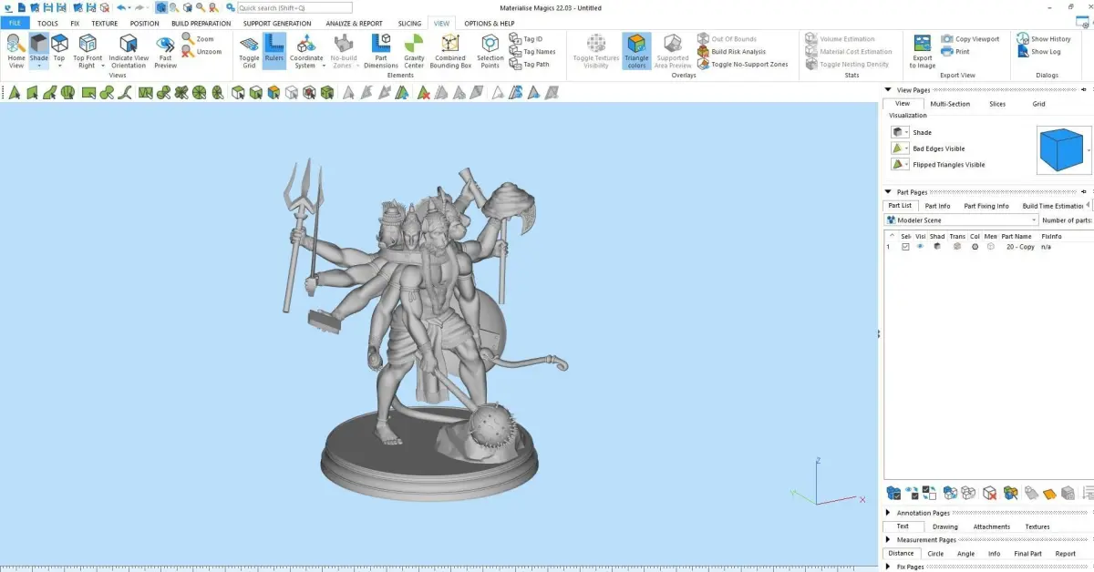Open the Part Fixing Info tab
Image resolution: width=1094 pixels, height=572 pixels.
(986, 206)
